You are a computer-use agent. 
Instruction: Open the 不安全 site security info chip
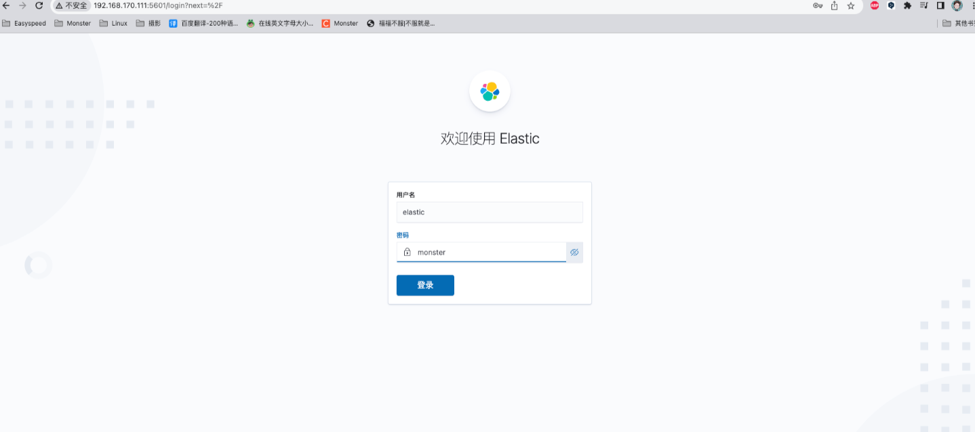coord(71,5)
